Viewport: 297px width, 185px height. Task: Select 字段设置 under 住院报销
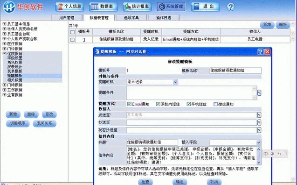[15, 58]
